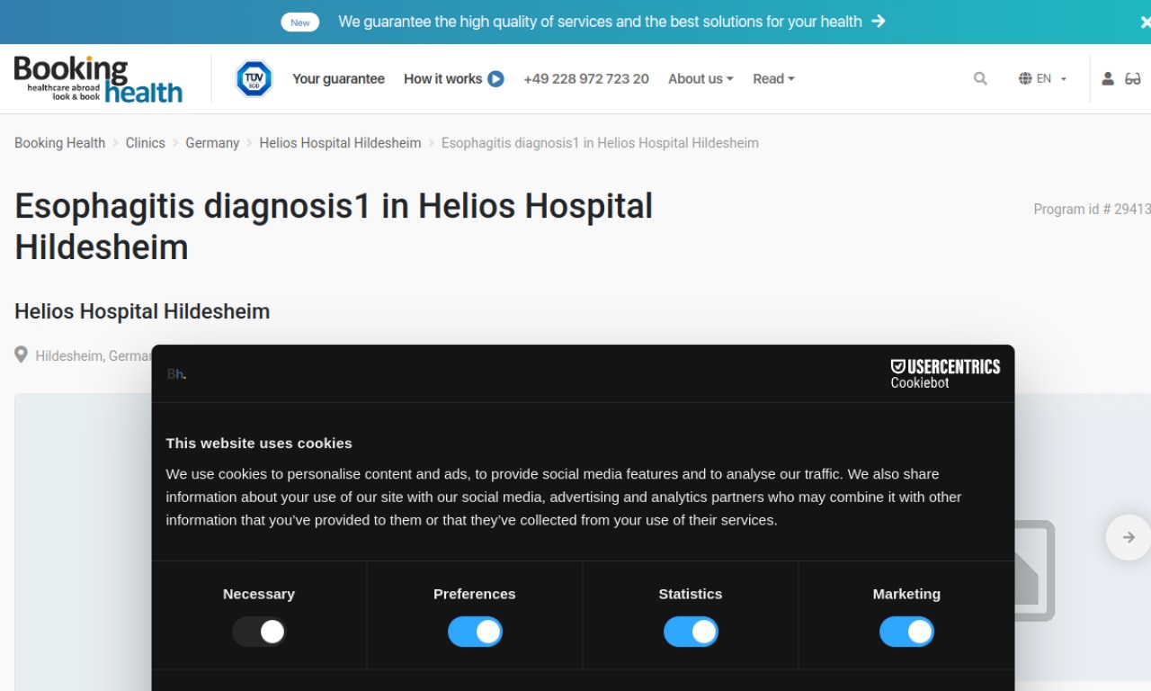Viewport: 1151px width, 691px height.
Task: Click the Marketing category label
Action: pyautogui.click(x=906, y=594)
